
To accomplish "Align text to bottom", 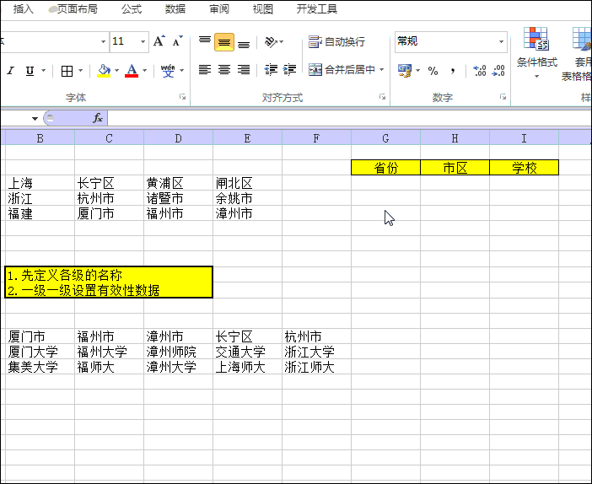I will (x=244, y=42).
